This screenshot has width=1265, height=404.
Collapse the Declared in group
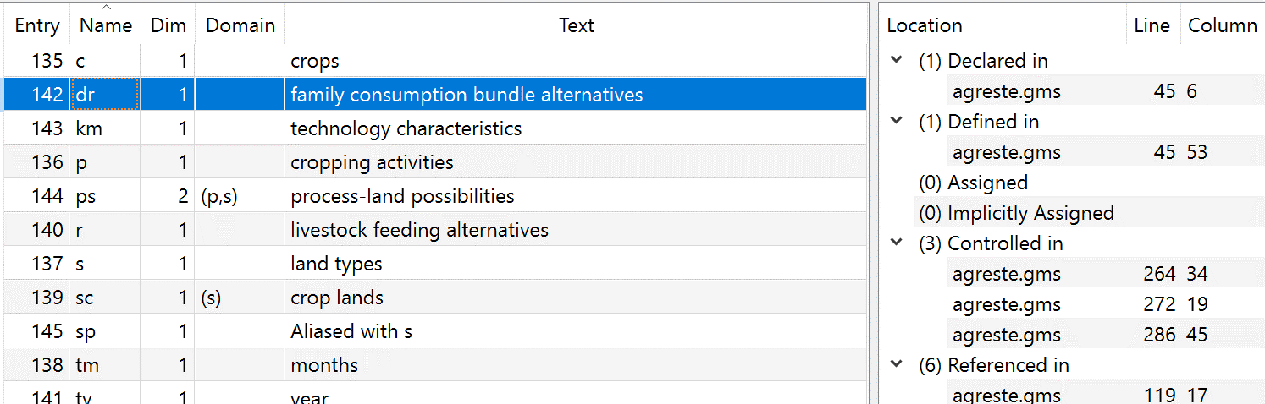pyautogui.click(x=897, y=61)
